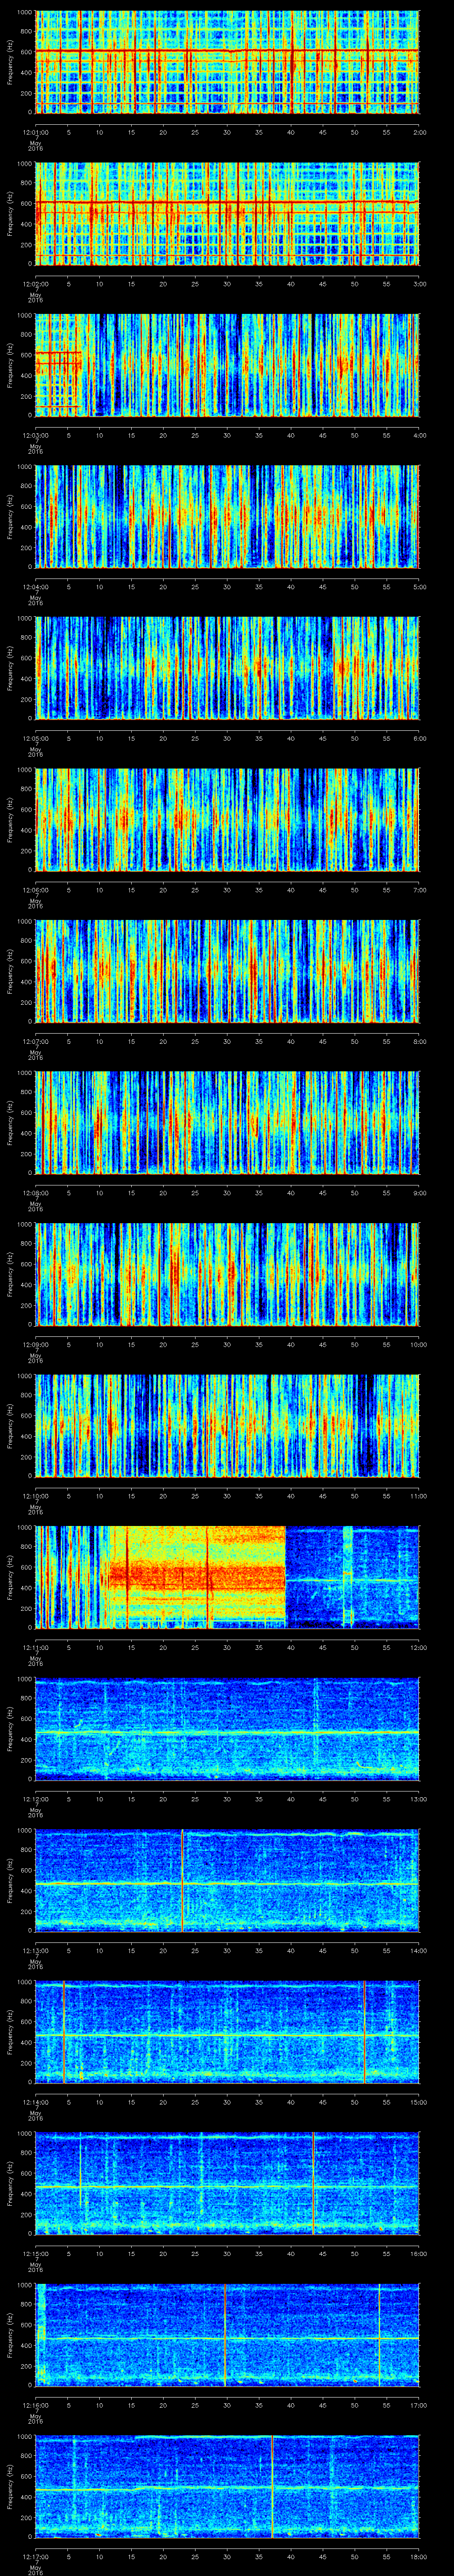
Task: Select the spectrogram panel starting at 12:10:00
Action: 227,1426
